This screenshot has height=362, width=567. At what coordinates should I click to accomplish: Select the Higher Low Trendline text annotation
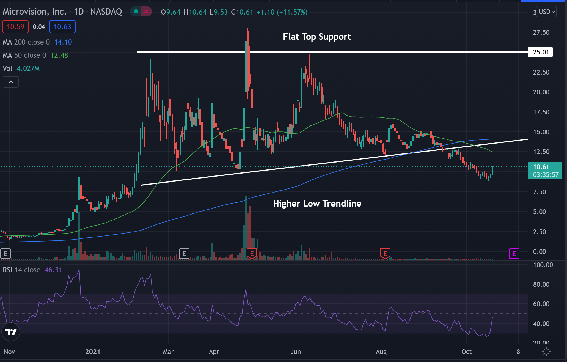click(317, 204)
